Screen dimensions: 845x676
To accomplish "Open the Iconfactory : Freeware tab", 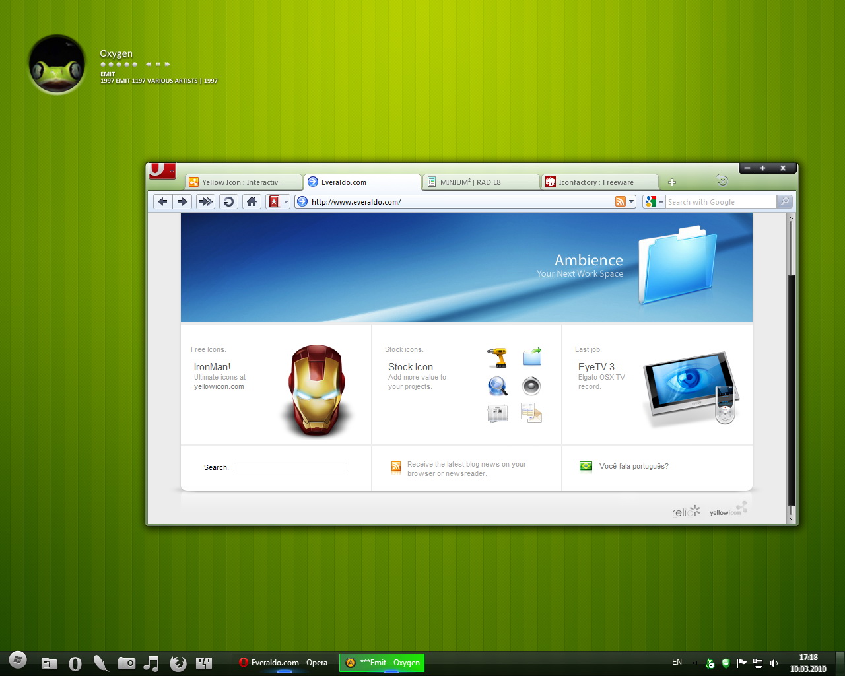I will coord(600,182).
